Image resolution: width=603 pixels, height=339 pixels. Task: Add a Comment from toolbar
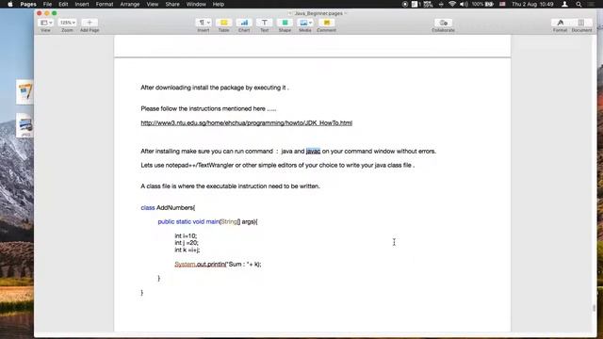coord(327,23)
